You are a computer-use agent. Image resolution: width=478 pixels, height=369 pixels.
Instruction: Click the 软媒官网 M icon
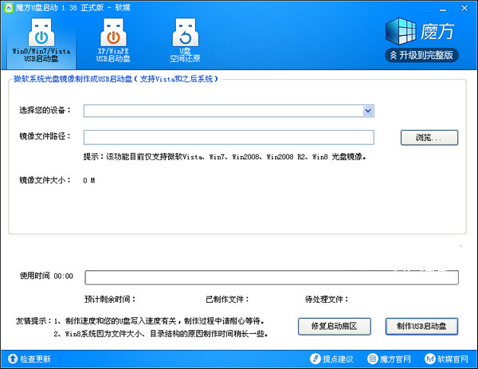pyautogui.click(x=430, y=359)
